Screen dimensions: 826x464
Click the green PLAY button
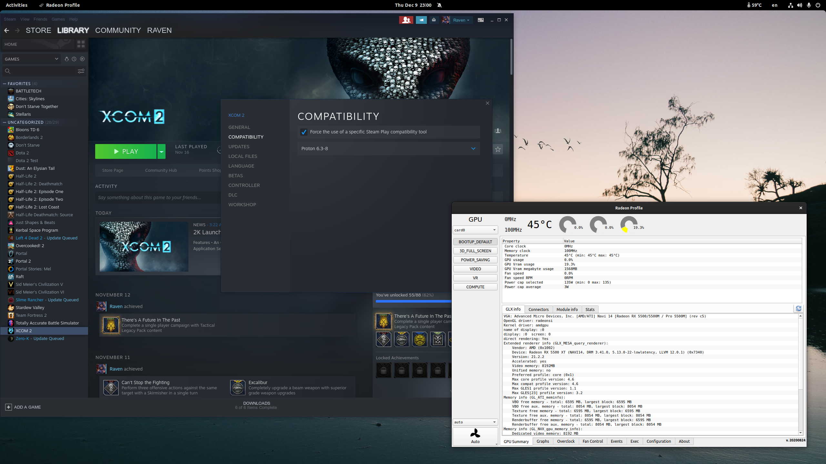[x=126, y=151]
